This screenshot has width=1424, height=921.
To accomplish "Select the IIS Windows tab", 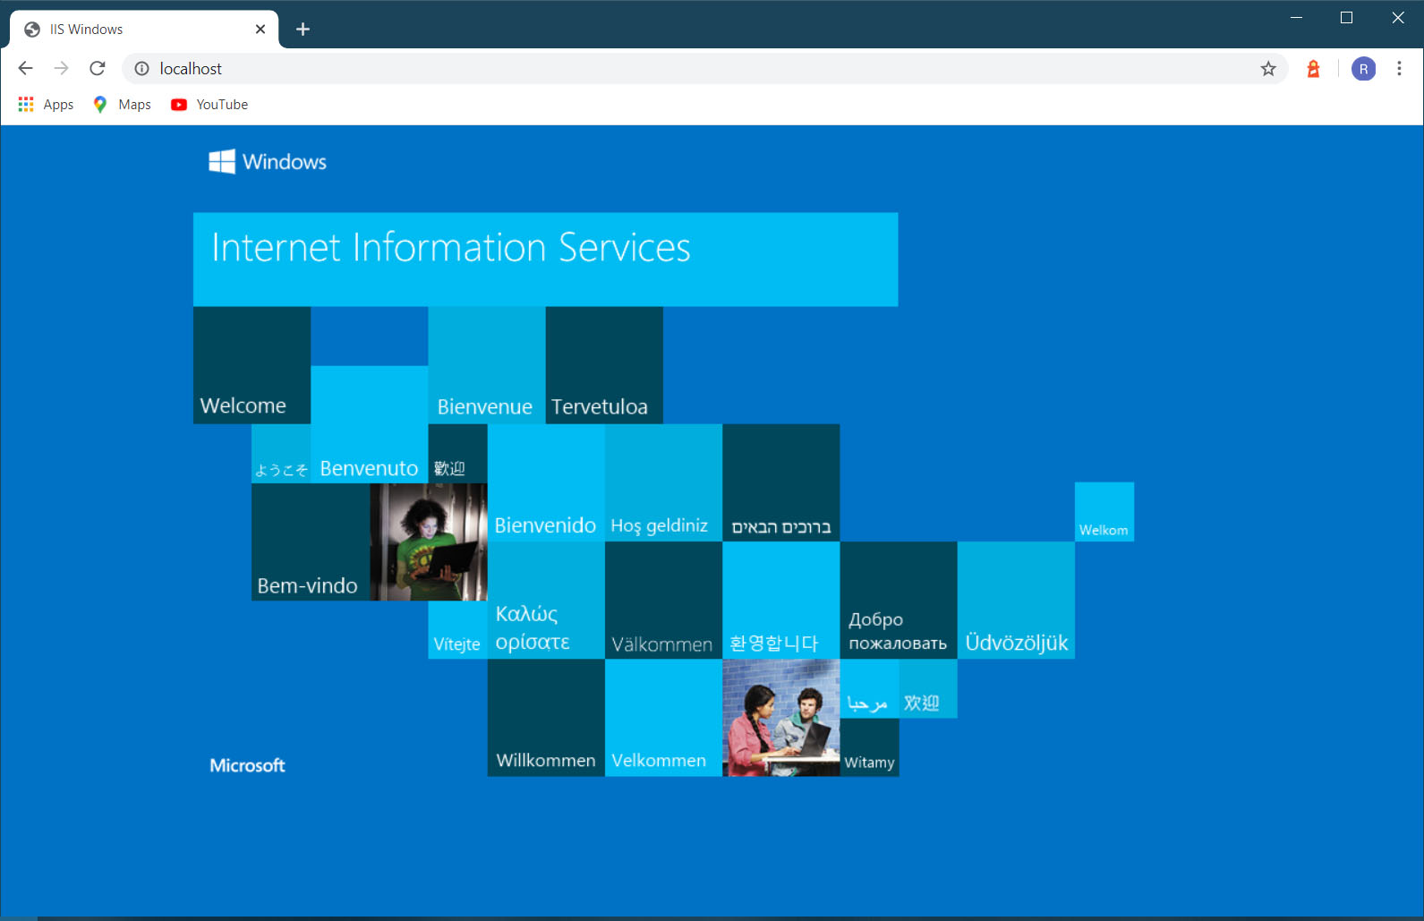I will [x=145, y=30].
